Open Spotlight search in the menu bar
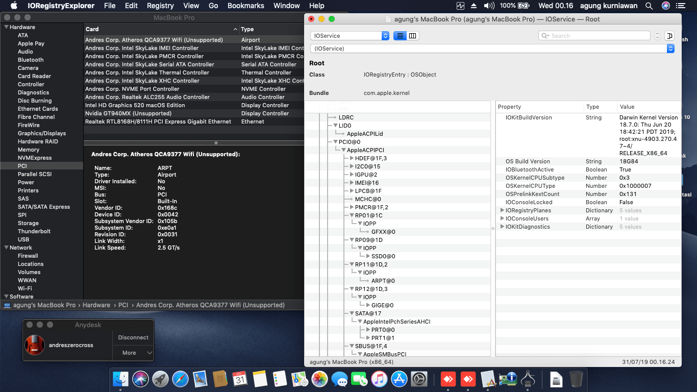 coord(649,6)
